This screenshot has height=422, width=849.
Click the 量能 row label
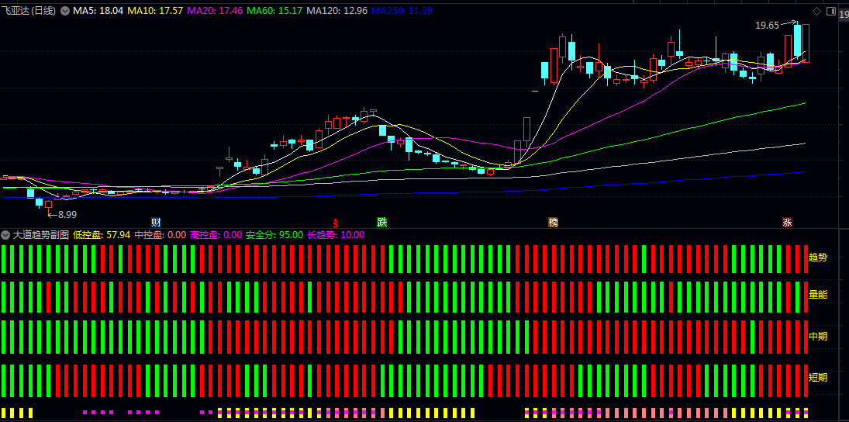click(818, 296)
